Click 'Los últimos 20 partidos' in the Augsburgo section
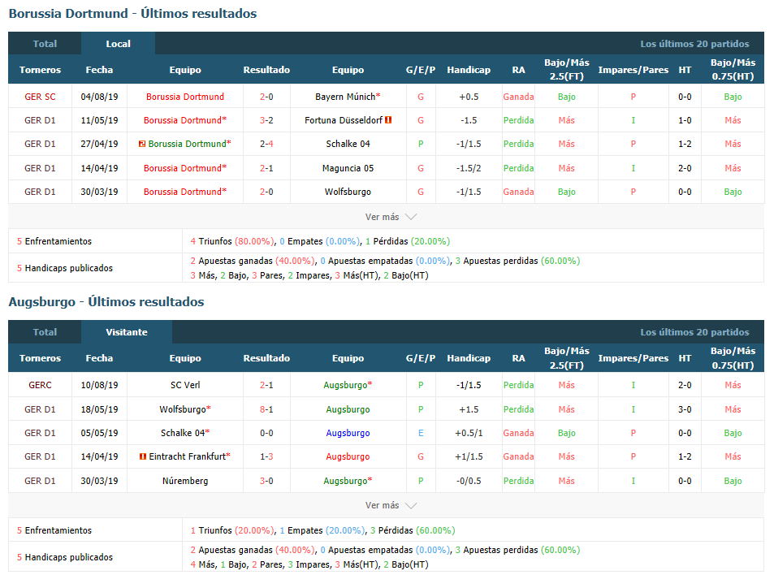 pyautogui.click(x=694, y=332)
